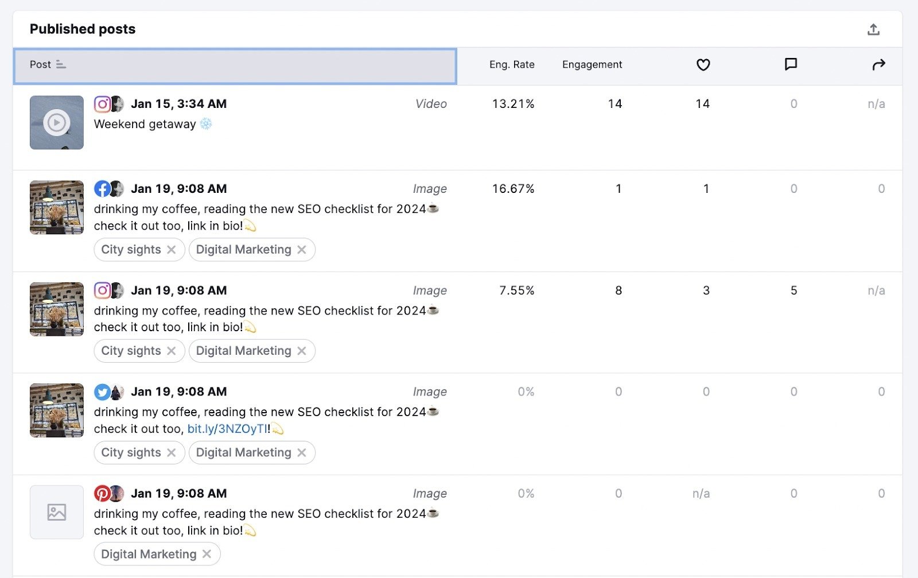918x578 pixels.
Task: Open the bit.ly/3NZOyTl link
Action: pos(226,428)
